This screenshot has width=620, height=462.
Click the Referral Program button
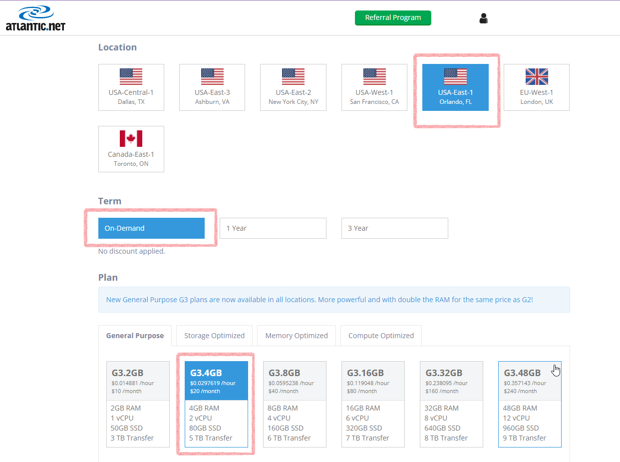click(x=393, y=18)
